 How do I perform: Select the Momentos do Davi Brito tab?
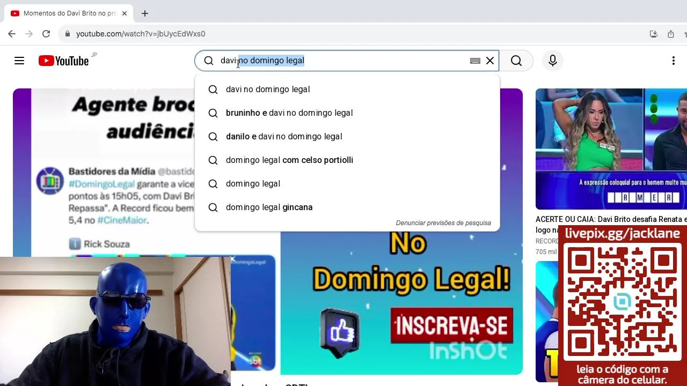click(x=69, y=13)
